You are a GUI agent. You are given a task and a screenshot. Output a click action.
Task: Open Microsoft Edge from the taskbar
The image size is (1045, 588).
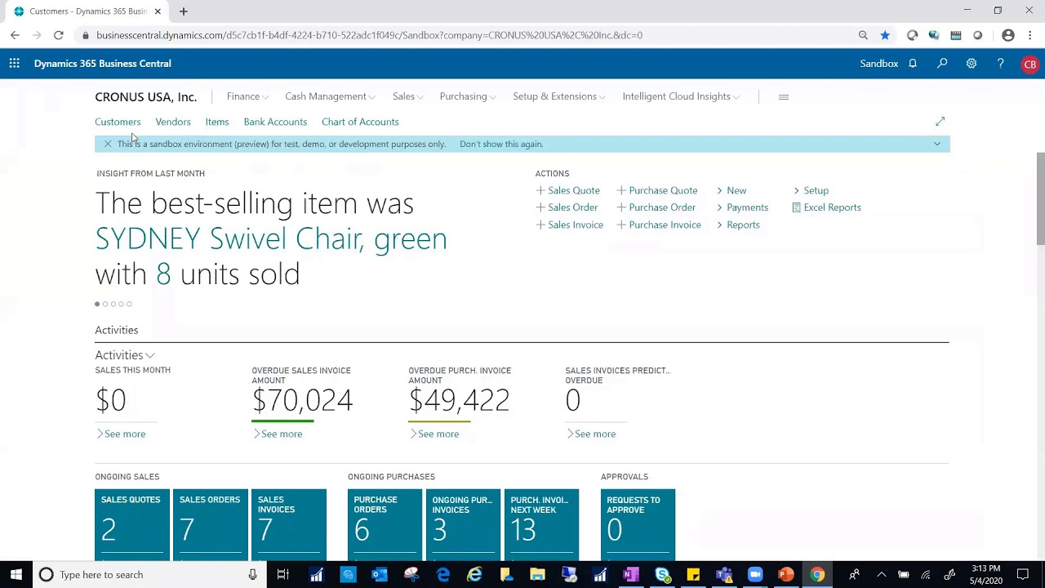pyautogui.click(x=443, y=575)
